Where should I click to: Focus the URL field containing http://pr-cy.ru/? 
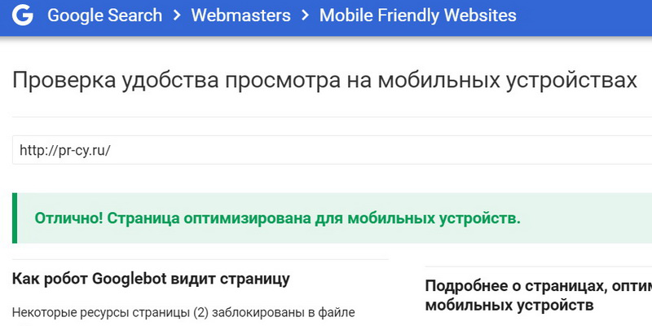326,150
